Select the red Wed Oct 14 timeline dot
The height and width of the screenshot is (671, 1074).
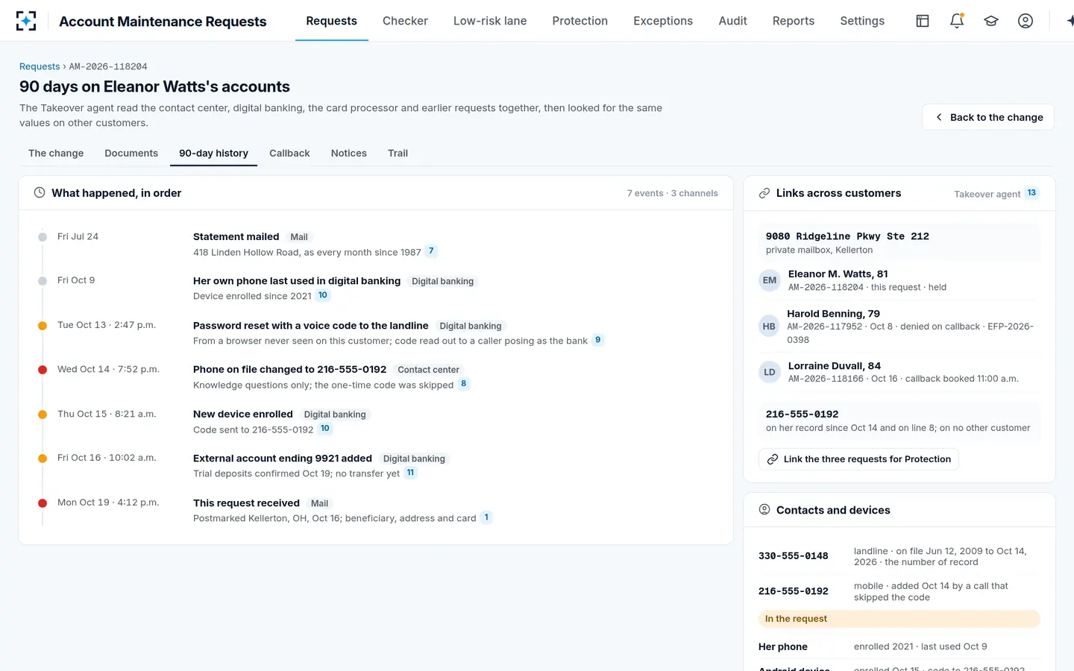point(43,370)
